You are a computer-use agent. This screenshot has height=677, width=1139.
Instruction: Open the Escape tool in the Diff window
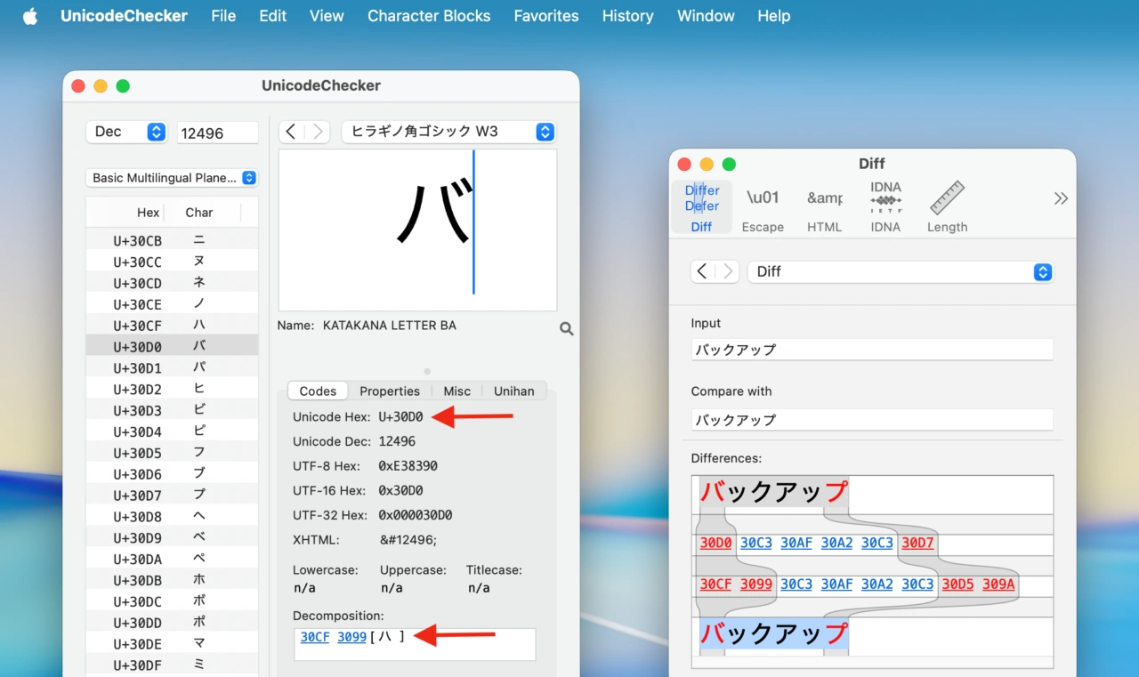(x=763, y=206)
